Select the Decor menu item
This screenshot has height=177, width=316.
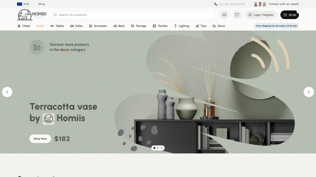(219, 26)
